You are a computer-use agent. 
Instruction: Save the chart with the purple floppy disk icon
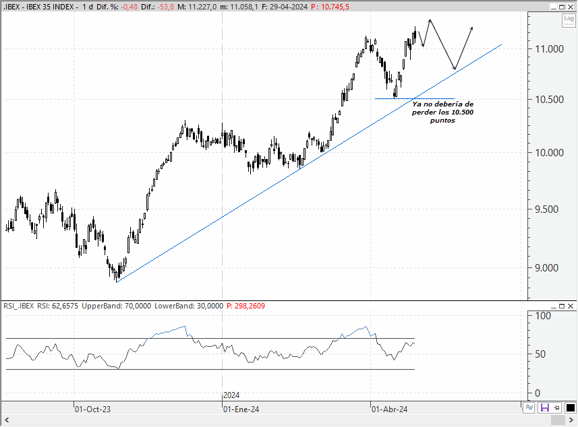click(544, 407)
